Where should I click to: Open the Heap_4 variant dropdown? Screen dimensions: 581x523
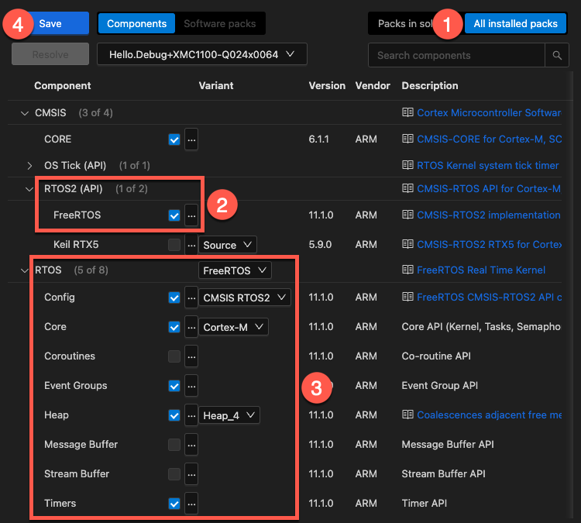coord(229,415)
